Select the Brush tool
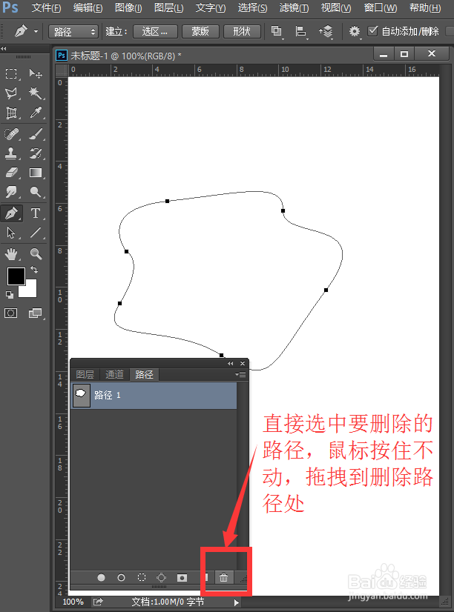The height and width of the screenshot is (612, 454). click(x=36, y=134)
